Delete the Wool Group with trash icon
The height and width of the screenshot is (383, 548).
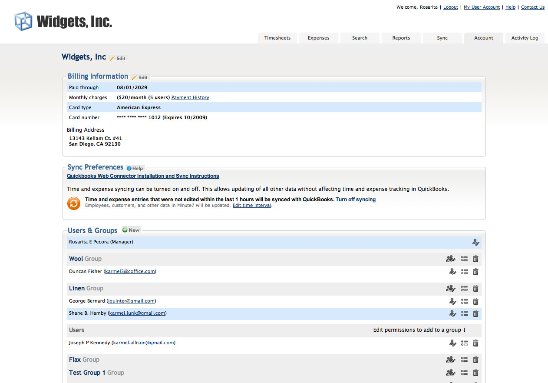(475, 259)
